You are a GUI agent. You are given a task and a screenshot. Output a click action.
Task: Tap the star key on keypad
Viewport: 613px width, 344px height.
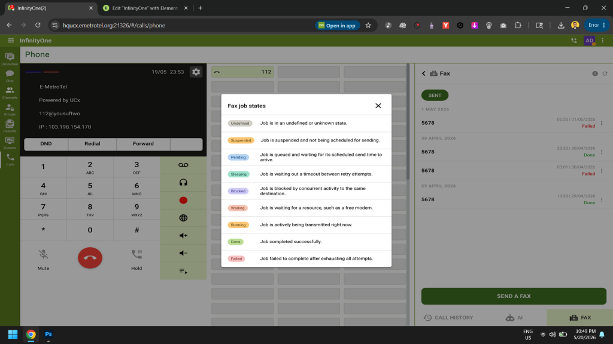pyautogui.click(x=43, y=230)
